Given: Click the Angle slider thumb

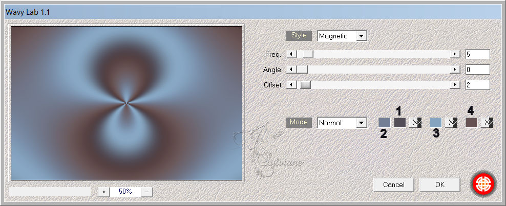Looking at the screenshot, I should point(302,70).
